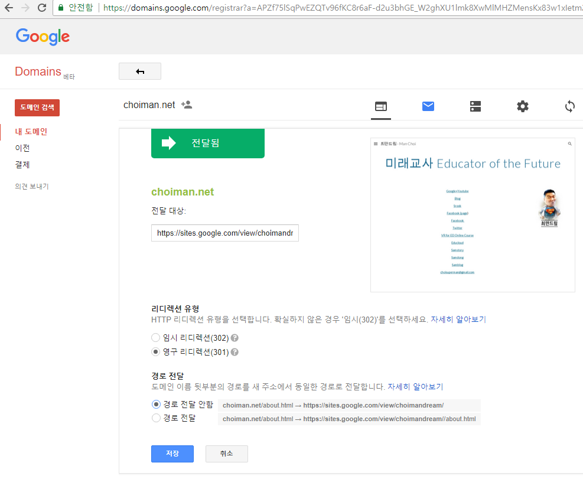Open the Settings gear tab

pos(522,106)
